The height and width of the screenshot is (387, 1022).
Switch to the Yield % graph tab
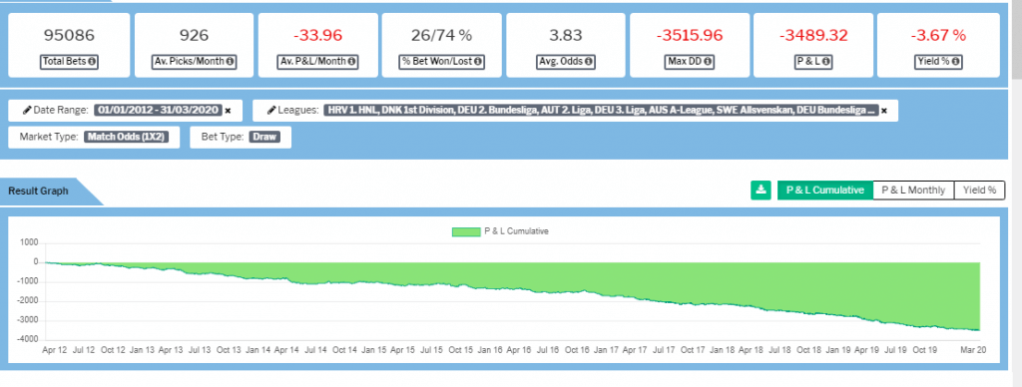(980, 191)
